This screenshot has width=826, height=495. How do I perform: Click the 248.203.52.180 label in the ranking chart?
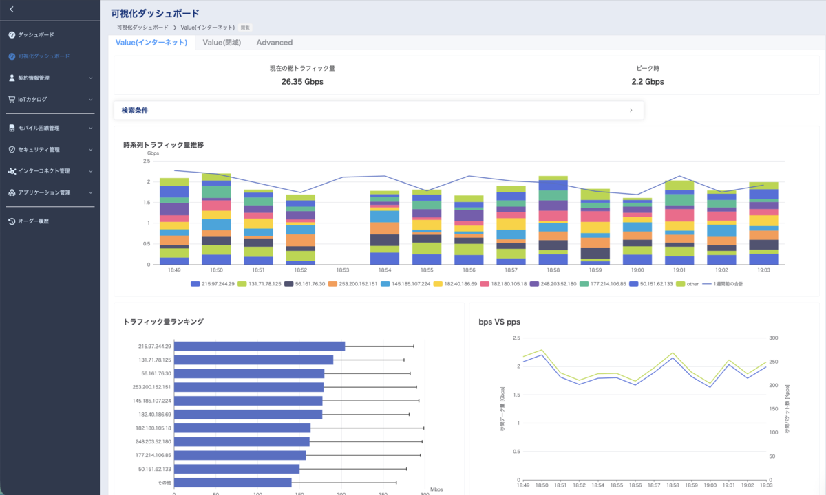point(153,441)
